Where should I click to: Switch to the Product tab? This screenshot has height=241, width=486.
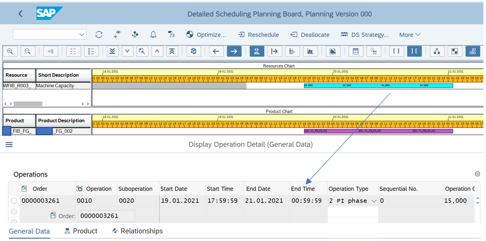pos(81,231)
